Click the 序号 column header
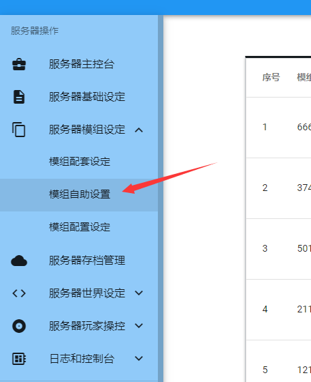This screenshot has width=311, height=382. (x=271, y=78)
